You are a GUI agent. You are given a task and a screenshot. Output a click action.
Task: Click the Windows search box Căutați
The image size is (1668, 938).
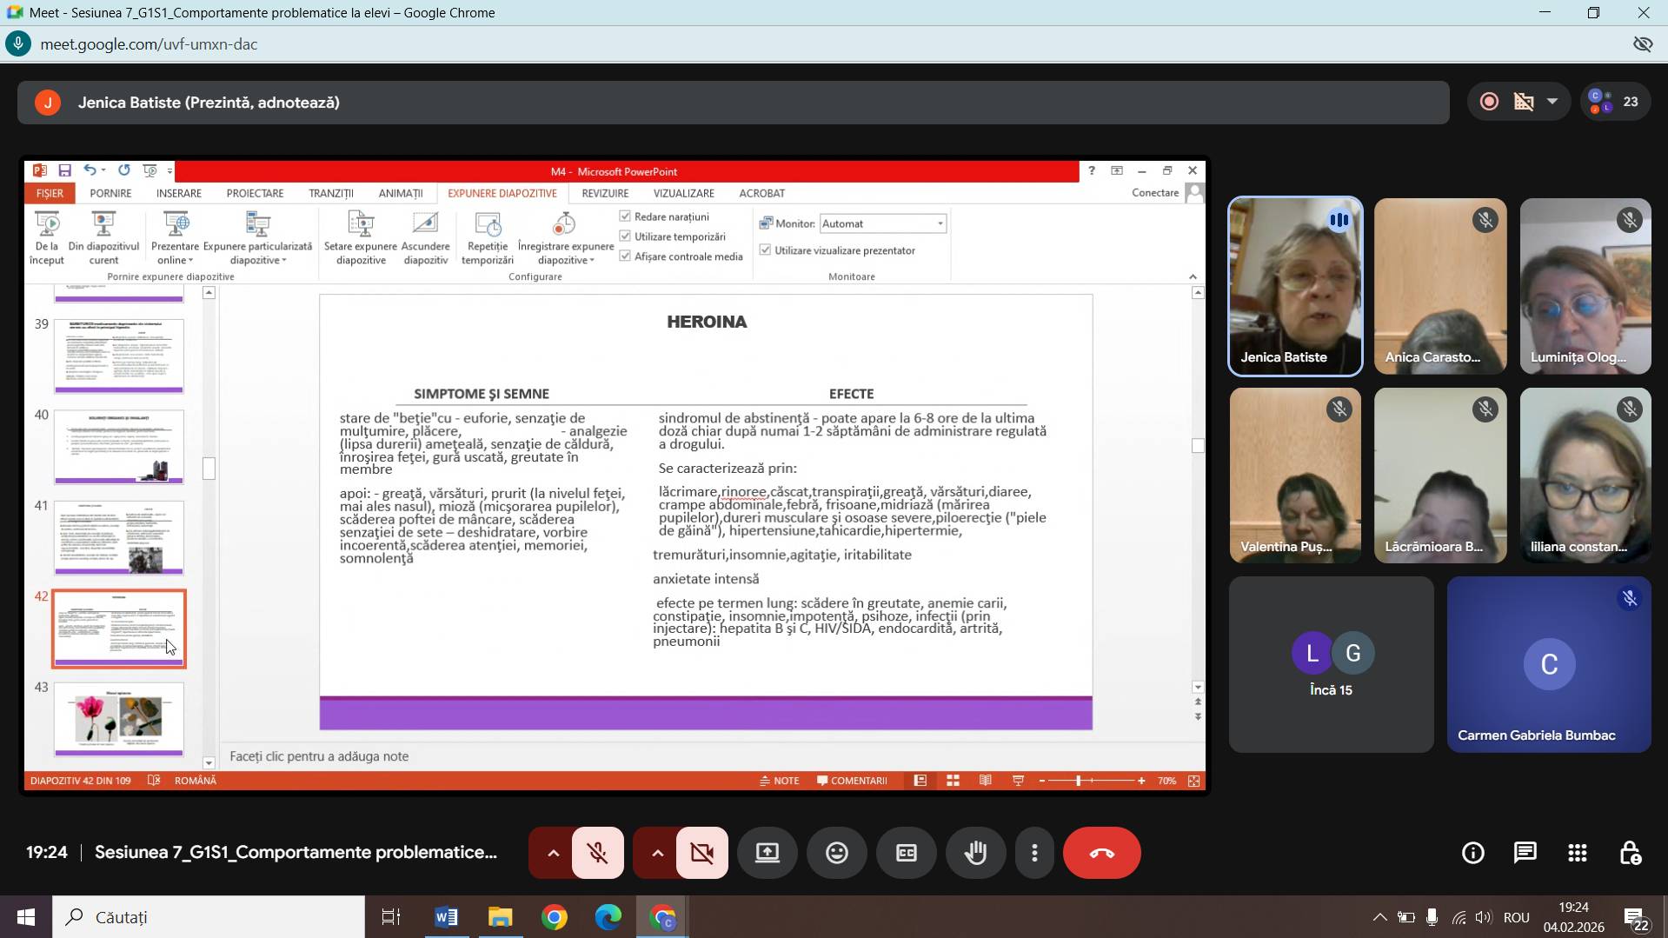pyautogui.click(x=209, y=917)
